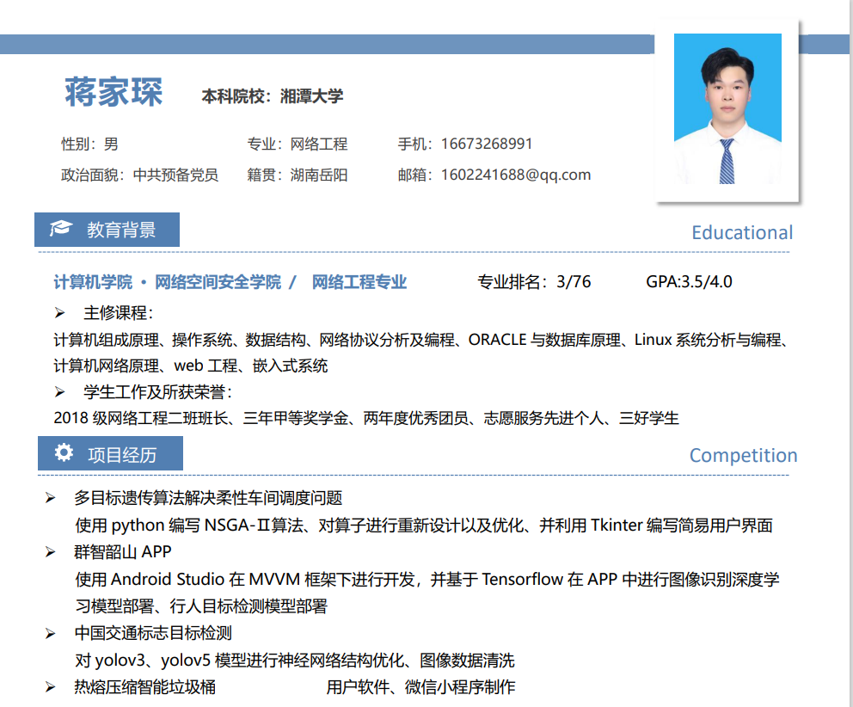Screen dimensions: 853x707
Task: Click the line mentioning yolov3、yolov5 模型
Action: [295, 661]
